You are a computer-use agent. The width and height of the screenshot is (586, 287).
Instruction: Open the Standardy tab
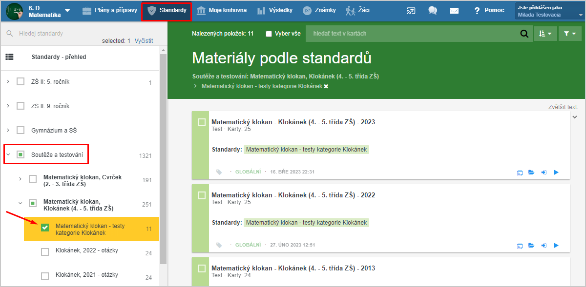pyautogui.click(x=167, y=10)
